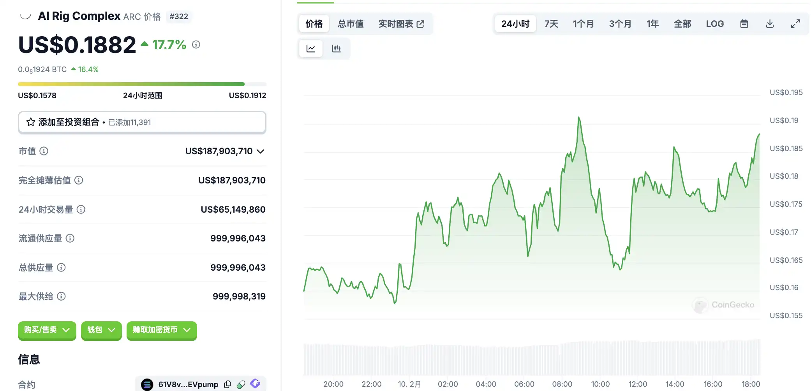Open the 钱包 dropdown
811x391 pixels.
(x=101, y=330)
